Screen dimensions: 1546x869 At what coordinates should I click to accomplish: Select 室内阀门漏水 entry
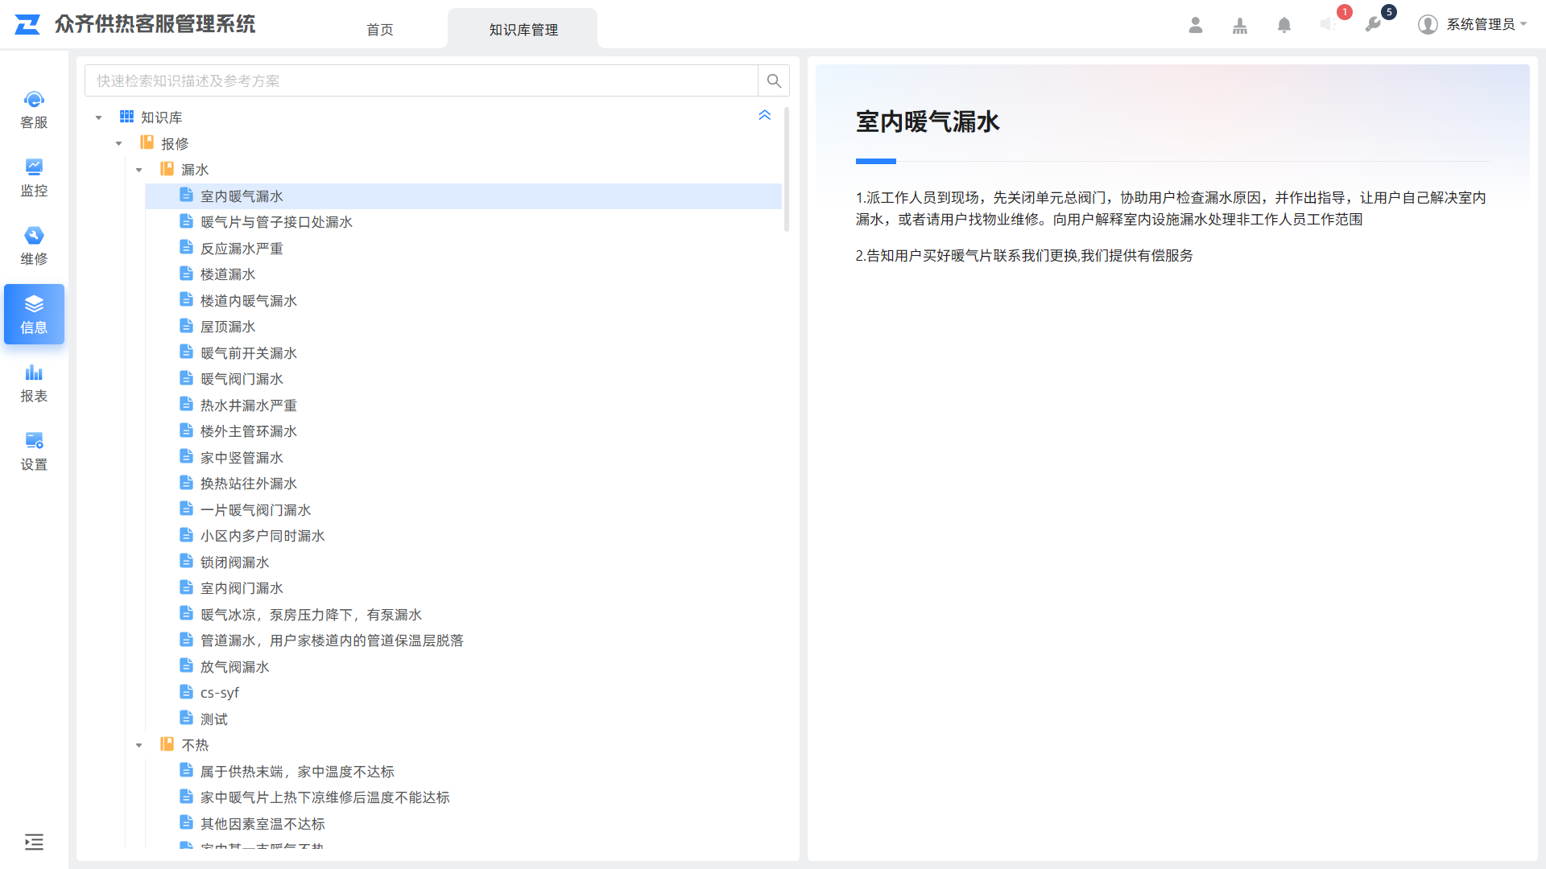(x=242, y=588)
